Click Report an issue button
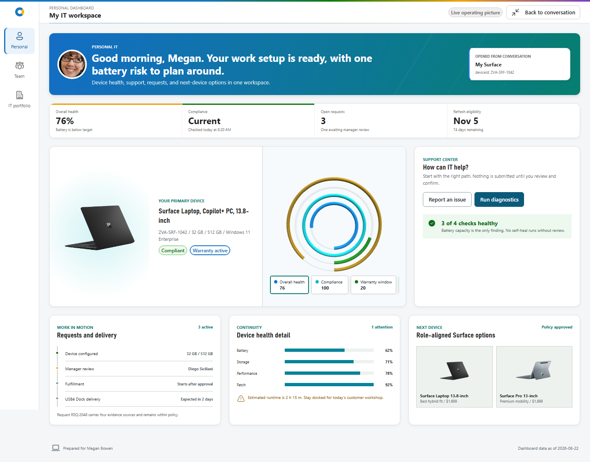 (447, 199)
